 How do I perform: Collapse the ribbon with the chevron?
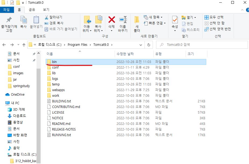242,10
